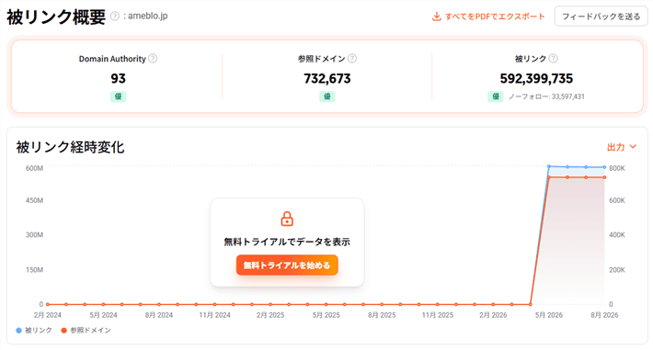Click the orange lock icon
Screen dimensions: 653x350
pyautogui.click(x=287, y=219)
